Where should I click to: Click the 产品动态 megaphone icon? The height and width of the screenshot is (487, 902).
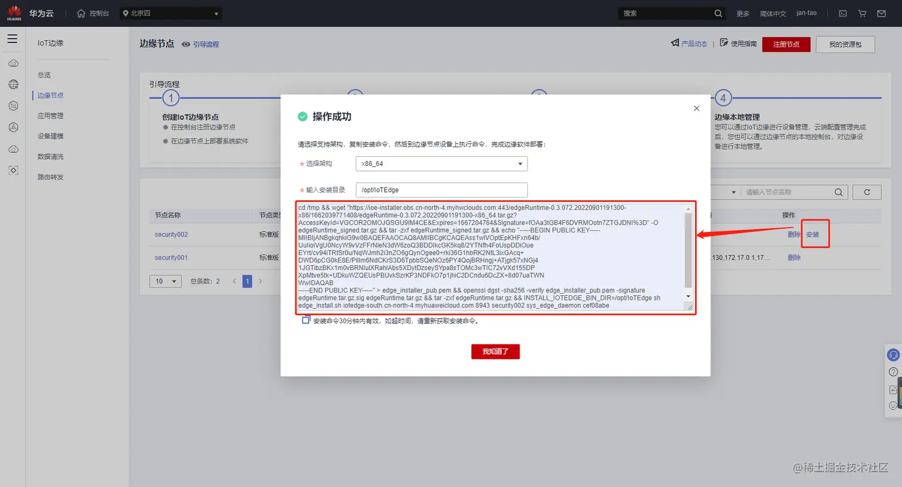(x=675, y=43)
